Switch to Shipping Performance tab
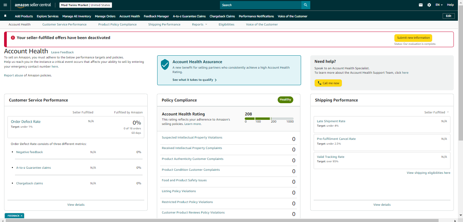Screen dimensions: 463x222 tap(164, 24)
